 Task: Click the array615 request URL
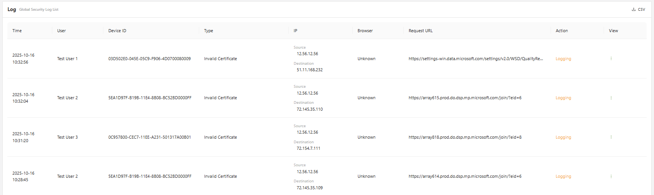465,98
